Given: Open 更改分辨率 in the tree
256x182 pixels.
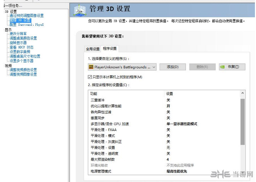Looking at the screenshot, I should pyautogui.click(x=18, y=34).
